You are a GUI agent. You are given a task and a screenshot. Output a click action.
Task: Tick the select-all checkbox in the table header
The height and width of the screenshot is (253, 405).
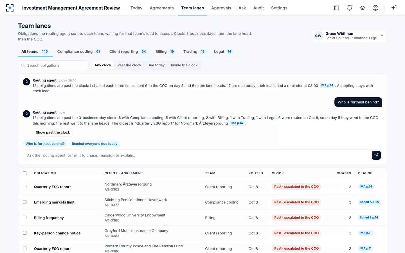(x=25, y=173)
